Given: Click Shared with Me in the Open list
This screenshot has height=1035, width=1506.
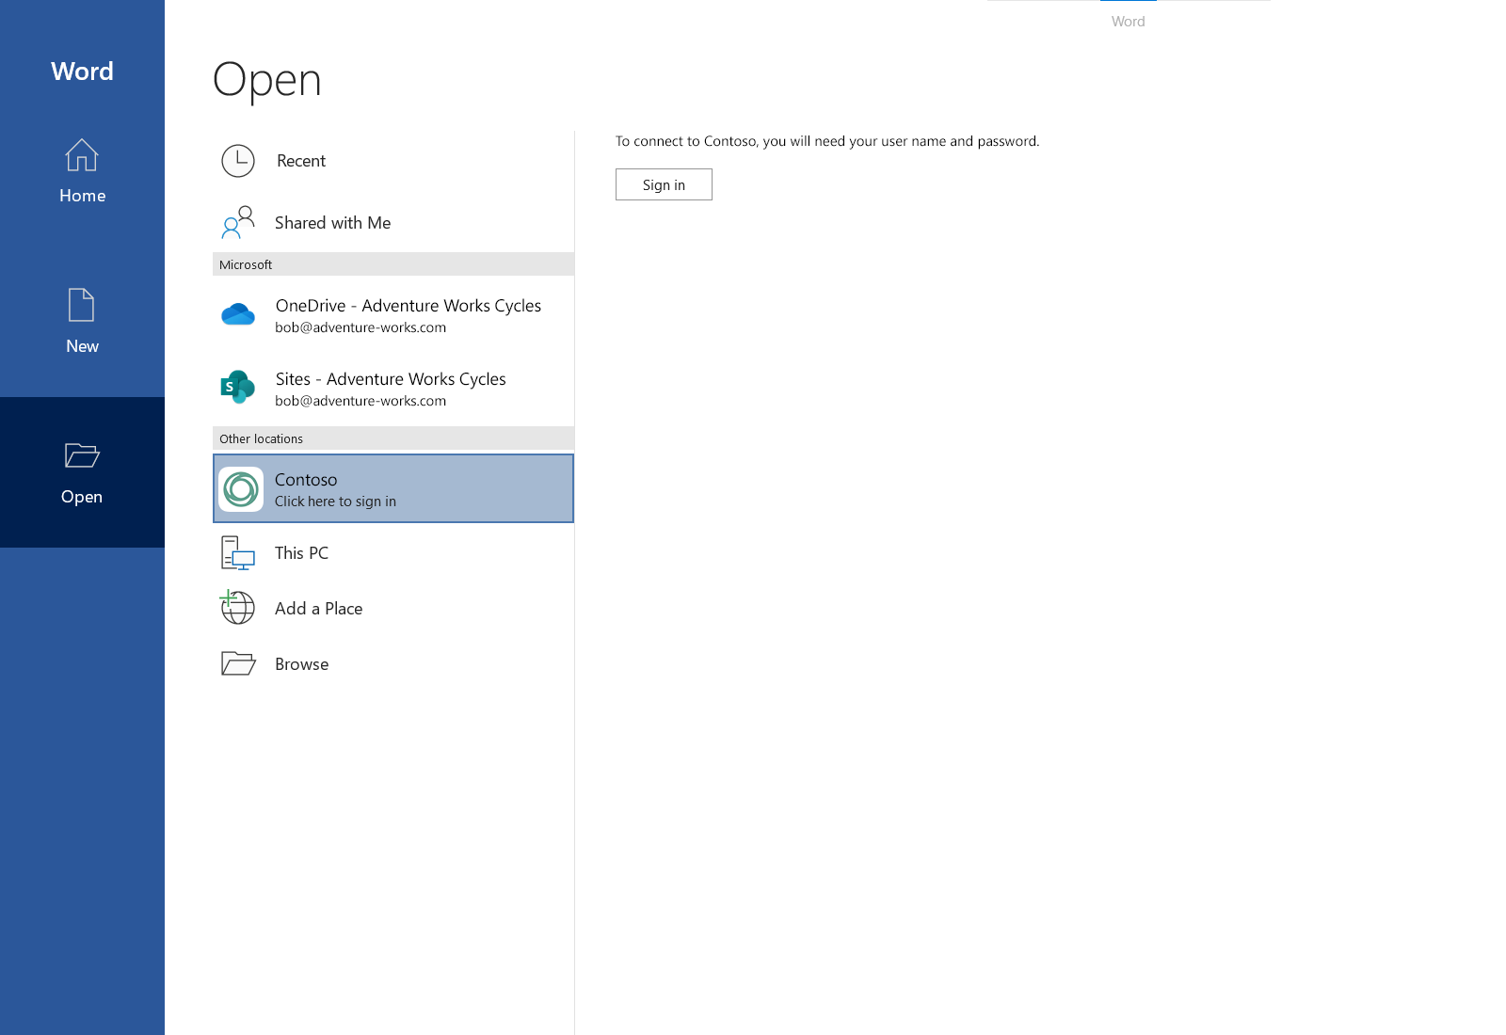Looking at the screenshot, I should click(x=332, y=223).
